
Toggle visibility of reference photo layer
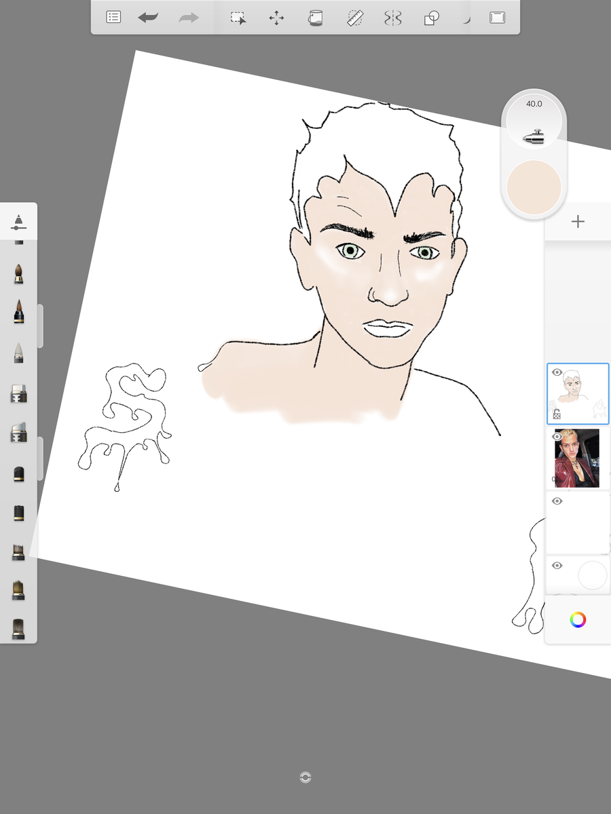[557, 437]
